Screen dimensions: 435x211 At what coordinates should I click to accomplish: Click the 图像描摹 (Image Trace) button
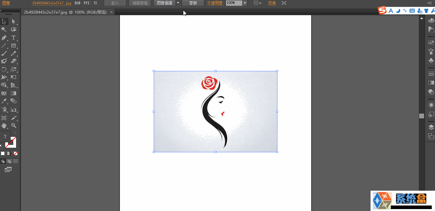(x=165, y=3)
